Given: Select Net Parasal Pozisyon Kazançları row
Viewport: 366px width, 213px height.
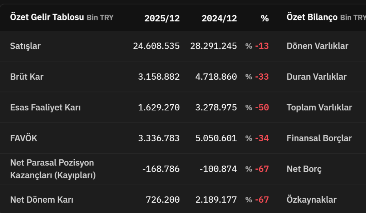Looking at the screenshot, I should [53, 169].
